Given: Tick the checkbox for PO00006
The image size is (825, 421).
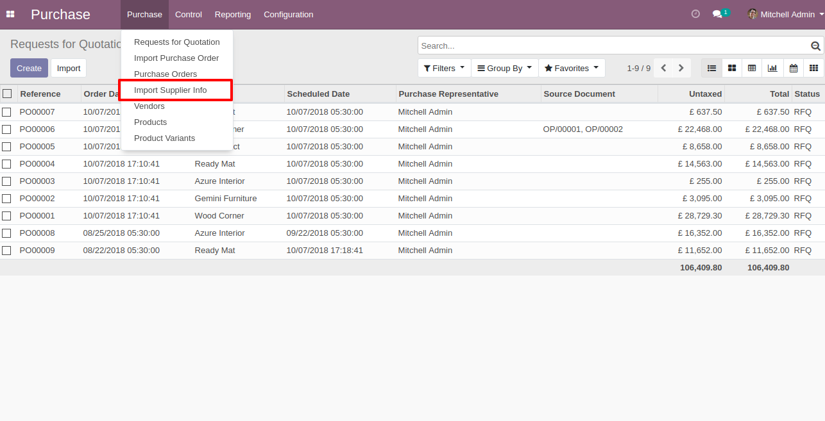Looking at the screenshot, I should 6,129.
